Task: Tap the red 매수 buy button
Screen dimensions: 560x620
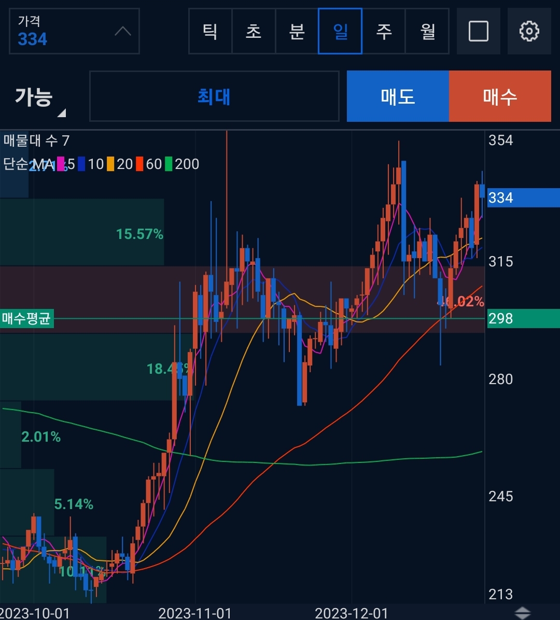Action: click(500, 96)
